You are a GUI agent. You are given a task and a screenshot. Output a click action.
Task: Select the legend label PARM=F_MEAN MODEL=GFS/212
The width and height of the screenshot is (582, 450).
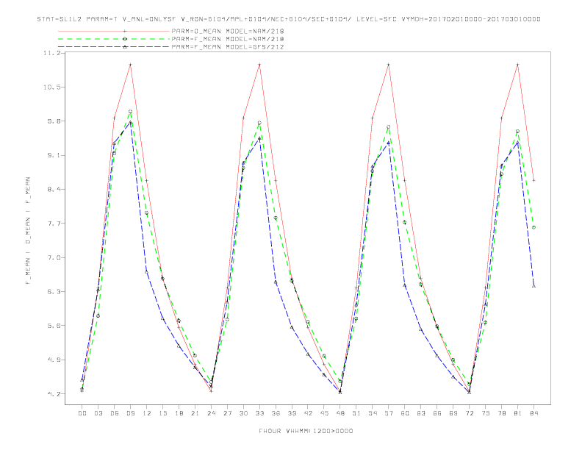point(228,47)
